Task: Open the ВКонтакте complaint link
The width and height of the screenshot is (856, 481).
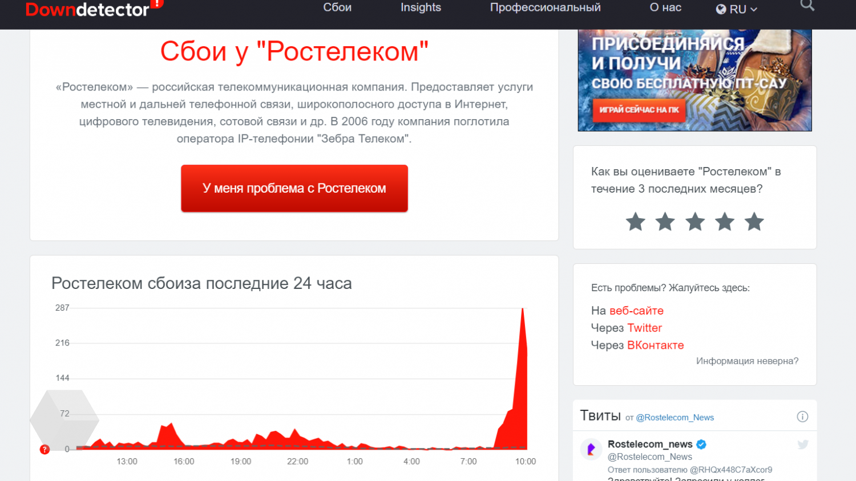Action: 655,345
